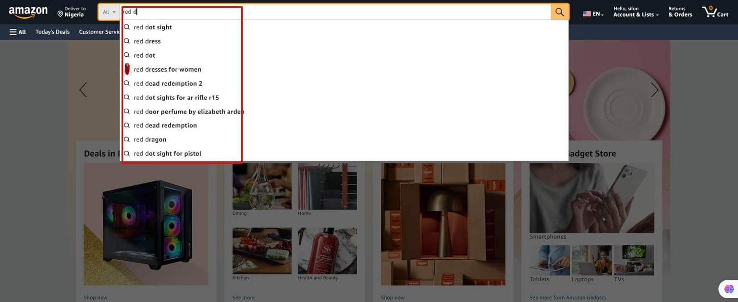Viewport: 738px width, 302px height.
Task: Open Today's Deals menu
Action: 52,32
